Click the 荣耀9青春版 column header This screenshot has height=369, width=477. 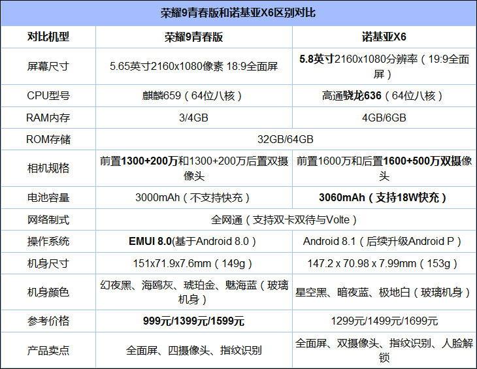[x=194, y=37]
